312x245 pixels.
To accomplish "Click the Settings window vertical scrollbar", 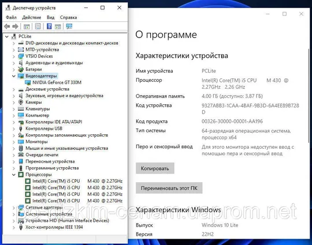I will pyautogui.click(x=309, y=95).
